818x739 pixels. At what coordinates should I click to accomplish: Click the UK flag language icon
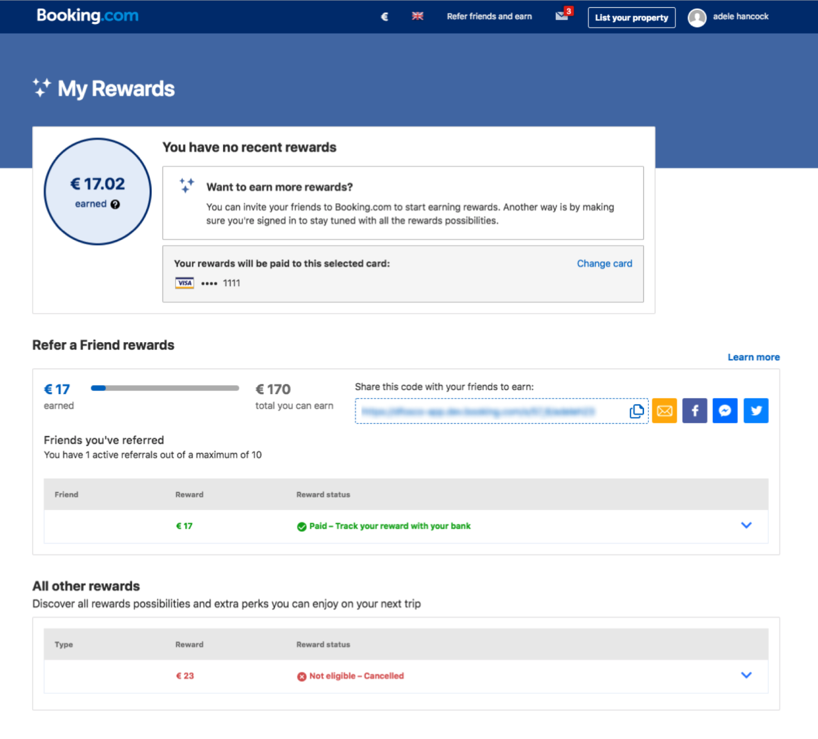click(x=417, y=16)
